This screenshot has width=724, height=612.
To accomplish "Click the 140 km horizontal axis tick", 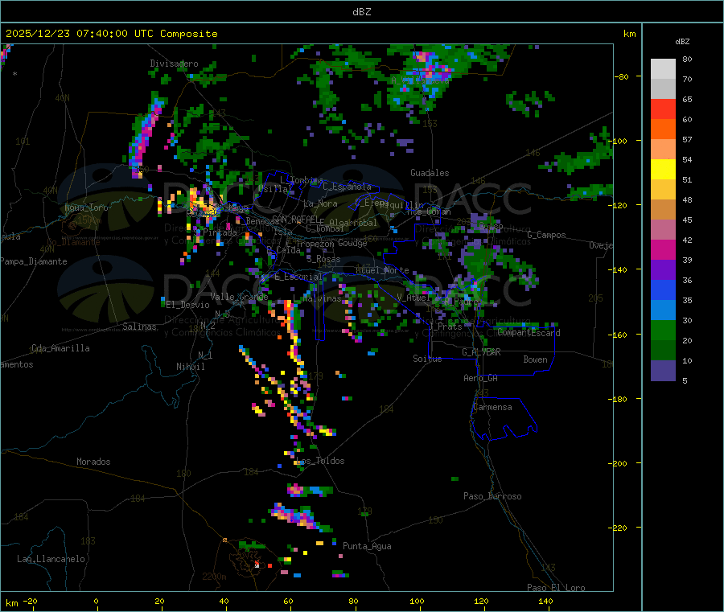I will (x=545, y=602).
